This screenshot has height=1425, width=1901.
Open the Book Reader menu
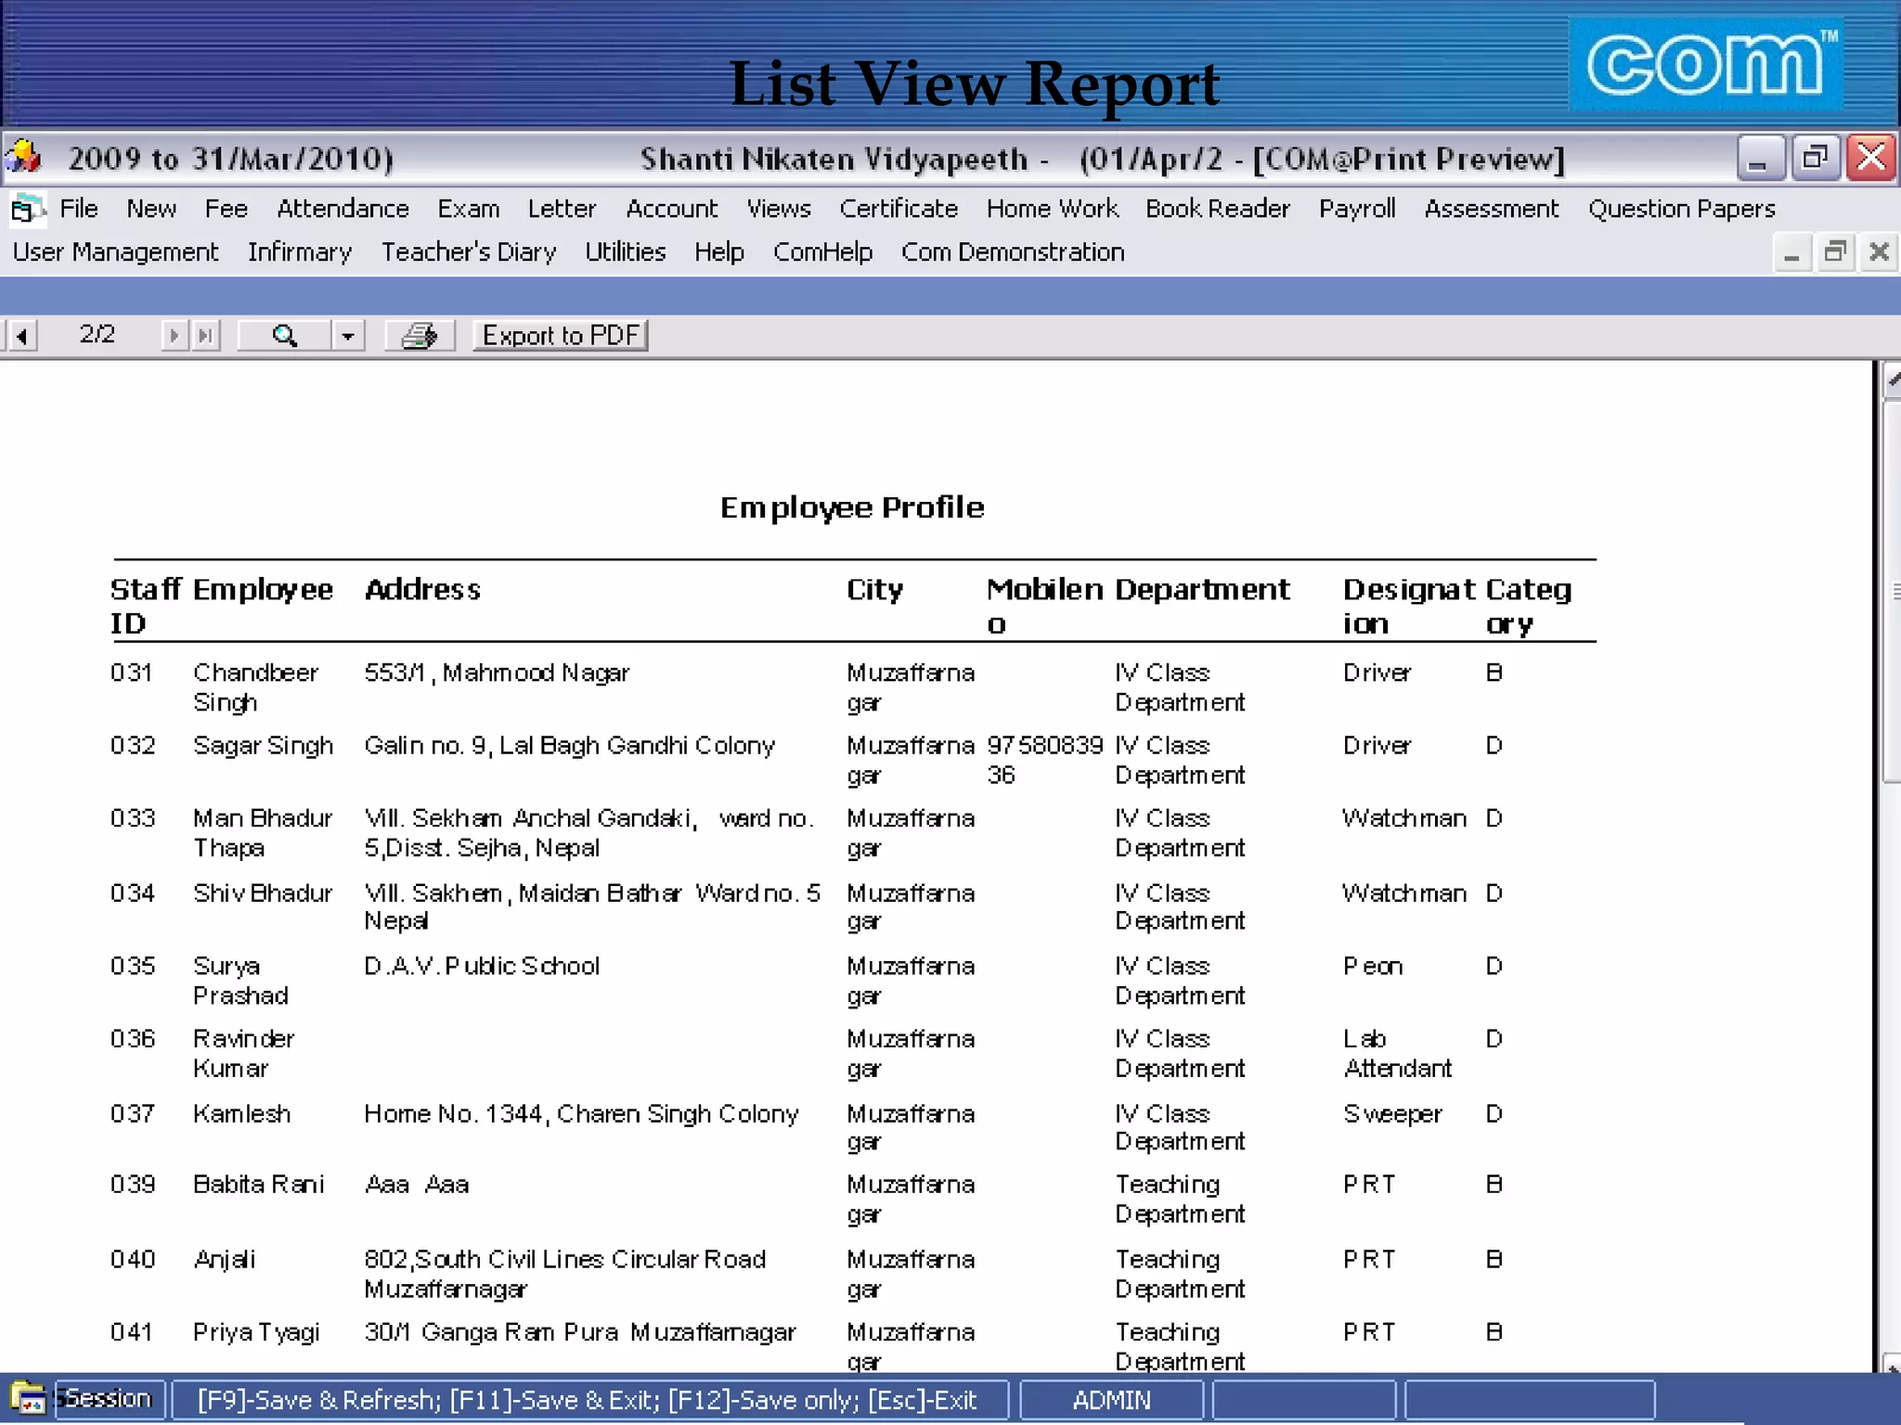click(x=1218, y=209)
